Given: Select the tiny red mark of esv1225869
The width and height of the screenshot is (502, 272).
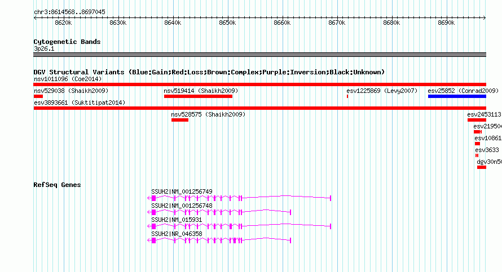Looking at the screenshot, I should [x=347, y=96].
